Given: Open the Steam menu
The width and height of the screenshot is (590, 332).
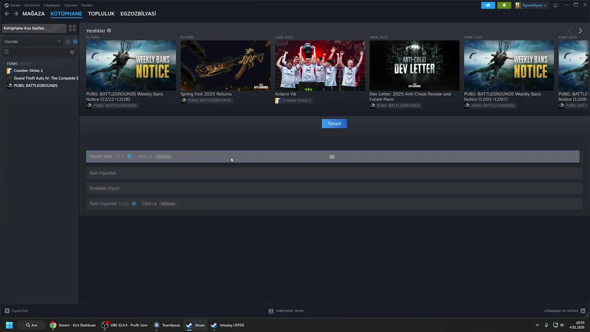Looking at the screenshot, I should (15, 5).
